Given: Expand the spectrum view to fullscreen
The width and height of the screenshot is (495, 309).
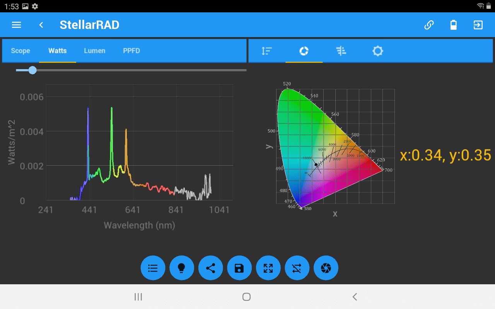Looking at the screenshot, I should tap(268, 268).
